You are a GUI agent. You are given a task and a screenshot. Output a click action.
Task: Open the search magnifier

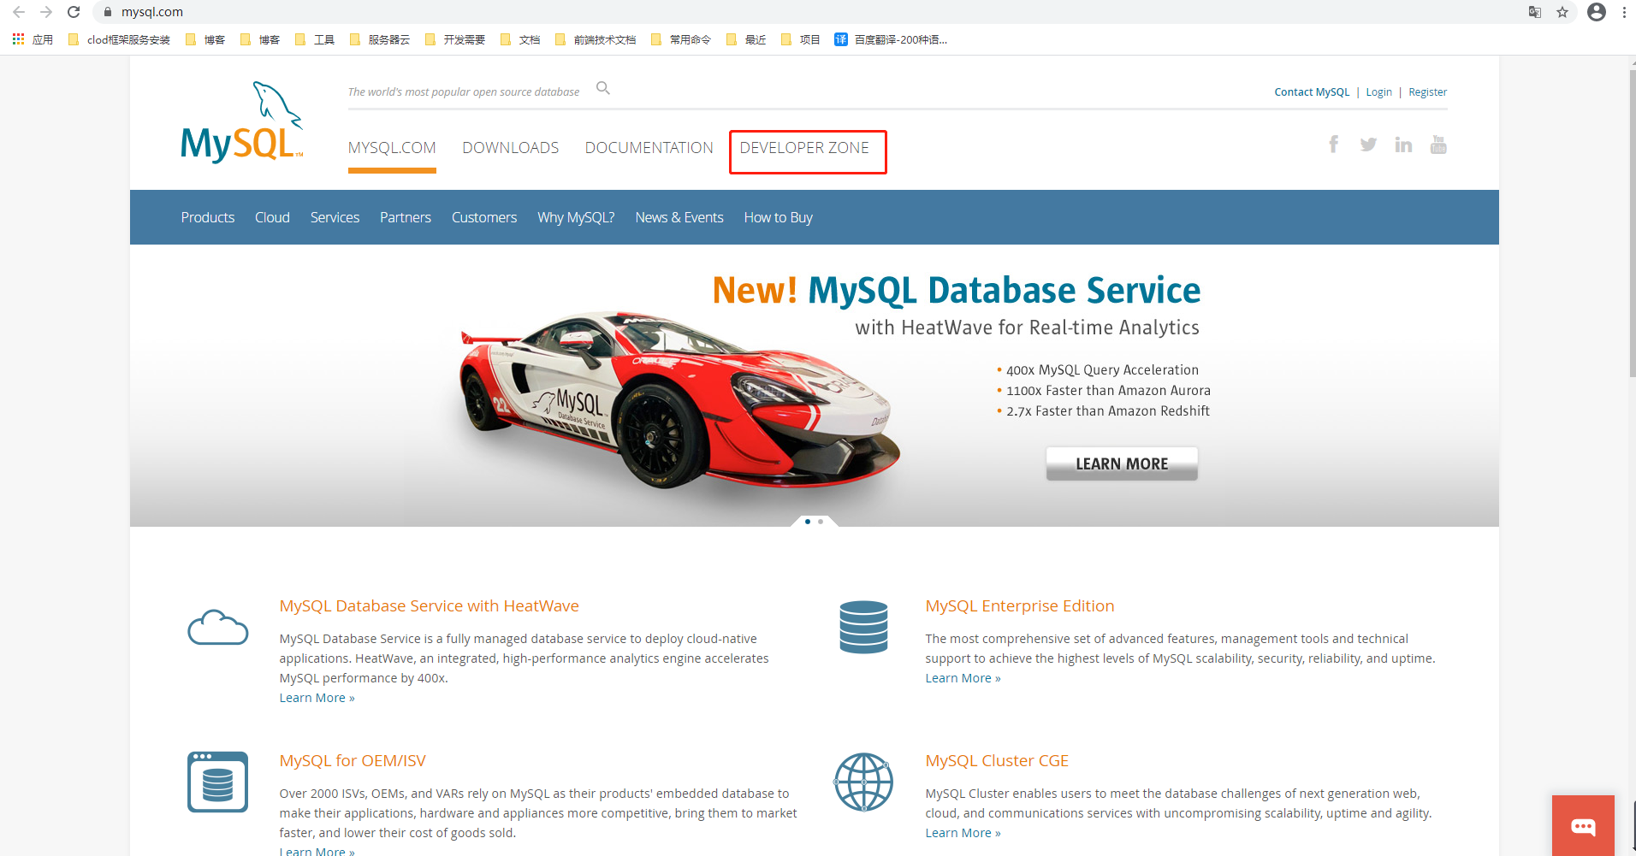603,88
